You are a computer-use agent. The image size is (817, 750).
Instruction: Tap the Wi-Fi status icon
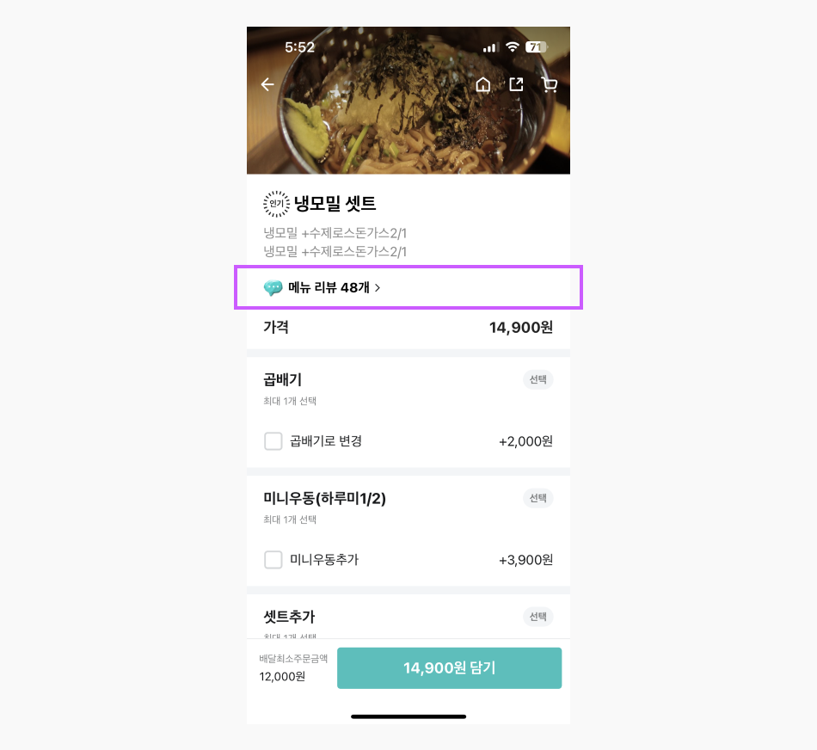[x=513, y=47]
